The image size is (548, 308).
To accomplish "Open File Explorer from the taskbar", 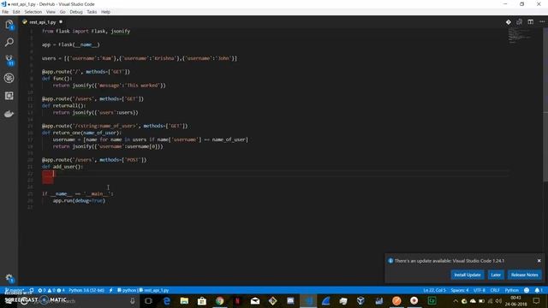I will [184, 300].
